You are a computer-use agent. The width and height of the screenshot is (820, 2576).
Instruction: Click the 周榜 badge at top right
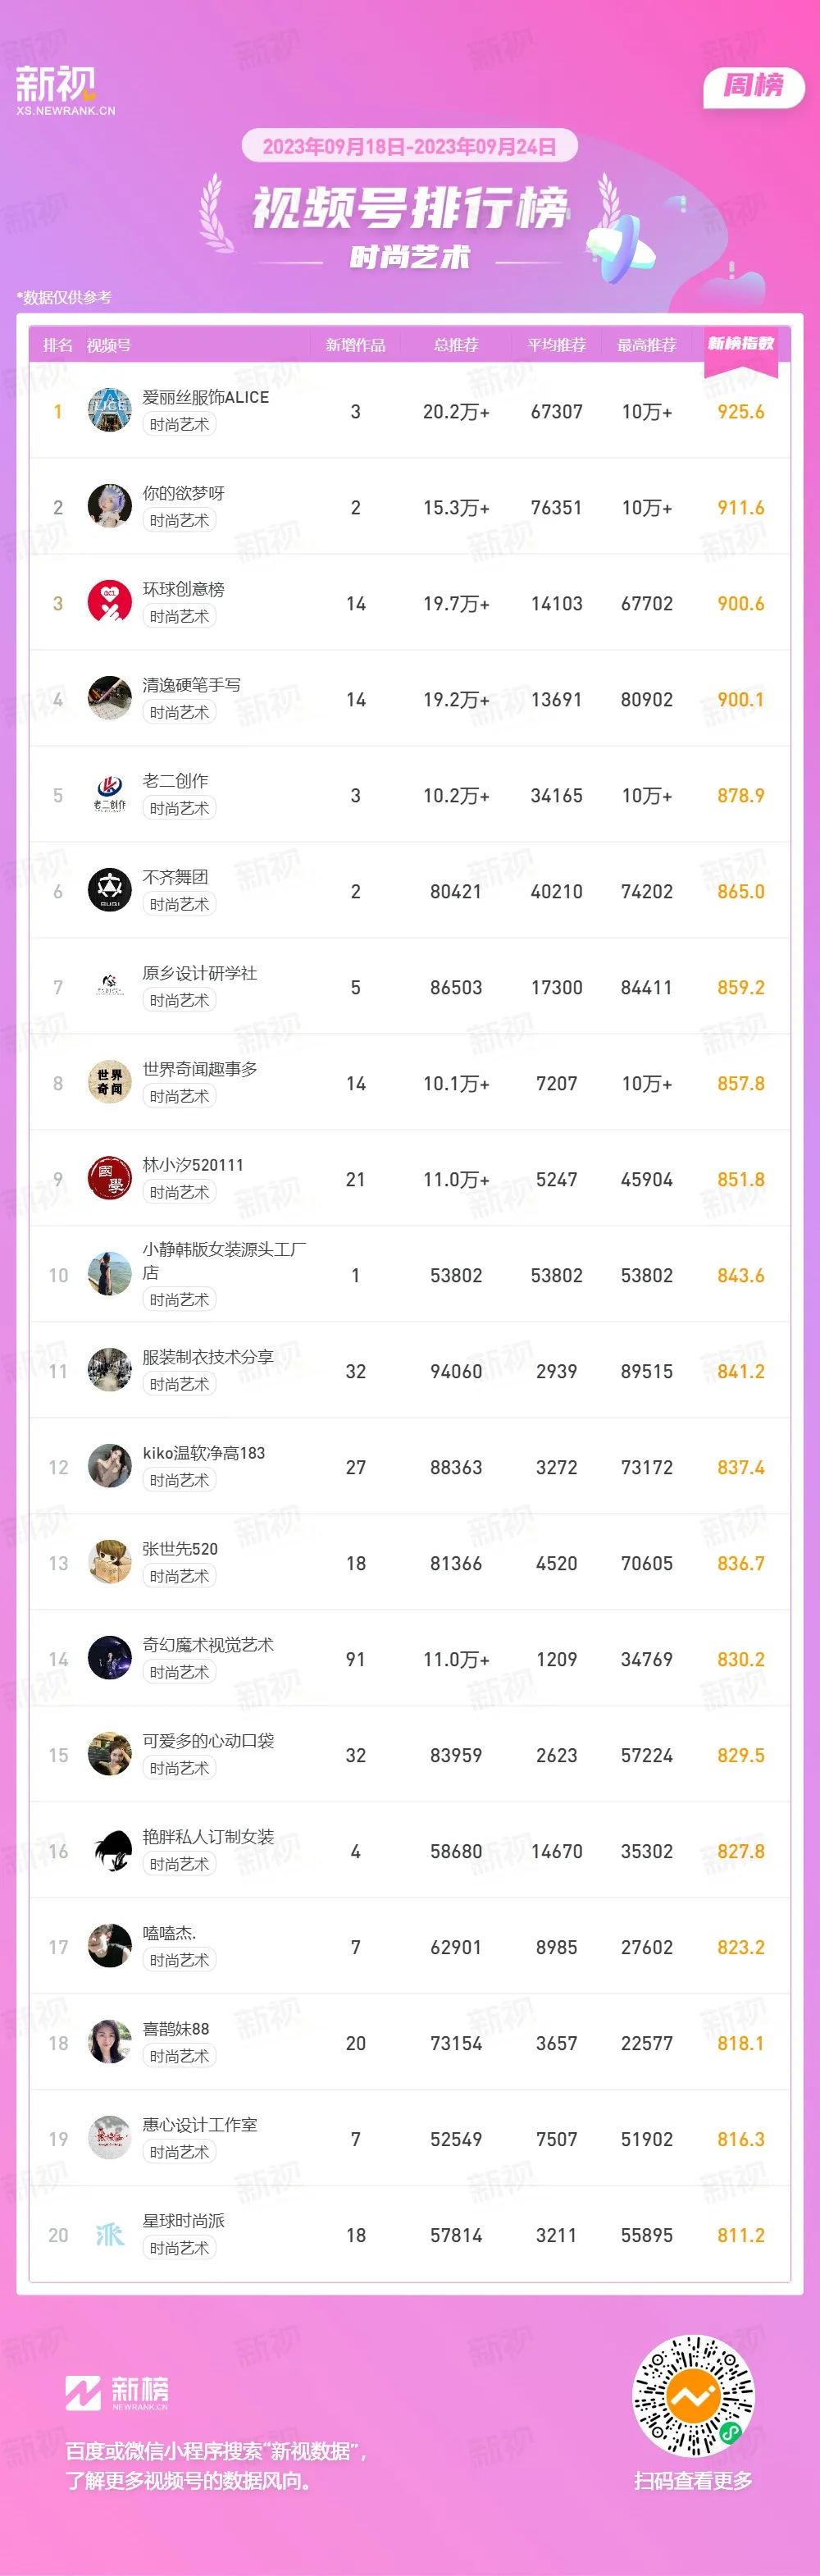[x=754, y=86]
